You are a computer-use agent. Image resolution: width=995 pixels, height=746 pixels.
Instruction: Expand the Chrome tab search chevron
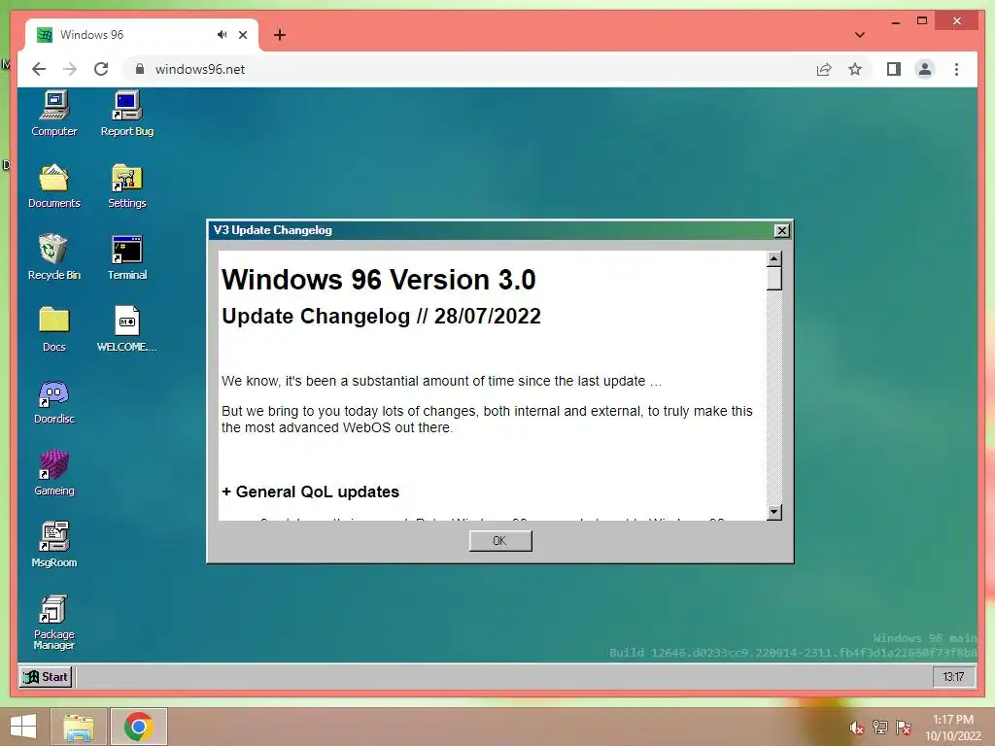point(859,35)
